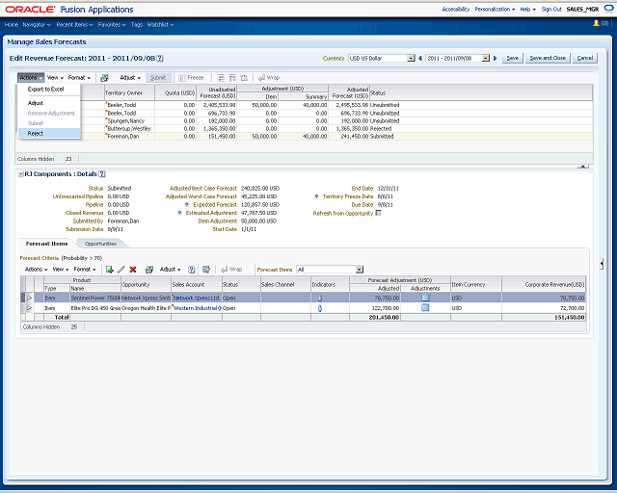Click the add forecast item icon
Viewport: 617px width, 493px height.
[110, 270]
